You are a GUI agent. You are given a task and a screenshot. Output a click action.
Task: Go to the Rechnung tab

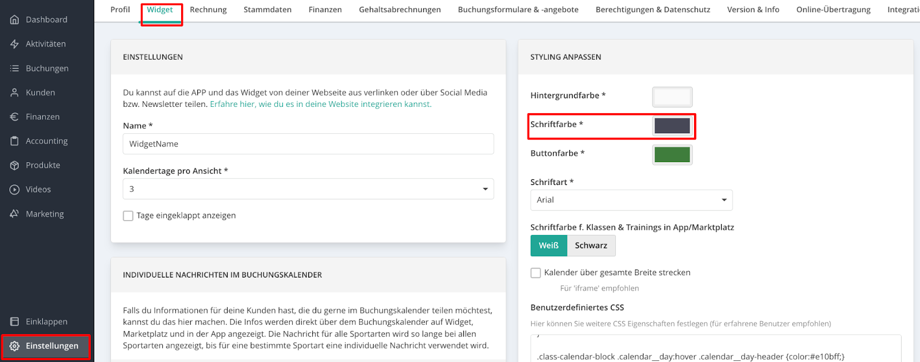pyautogui.click(x=208, y=10)
